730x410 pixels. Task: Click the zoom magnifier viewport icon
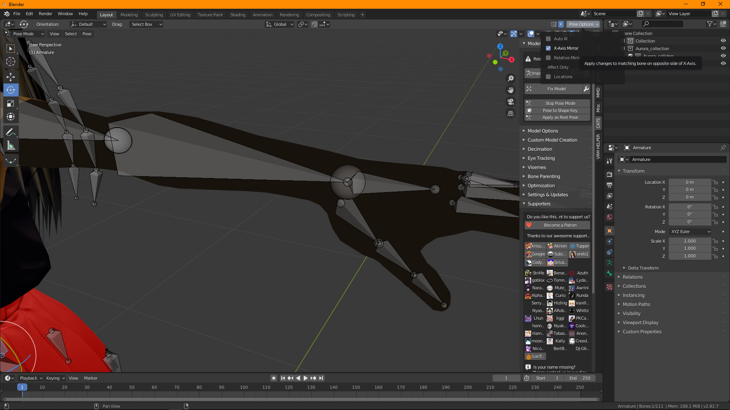coord(511,79)
